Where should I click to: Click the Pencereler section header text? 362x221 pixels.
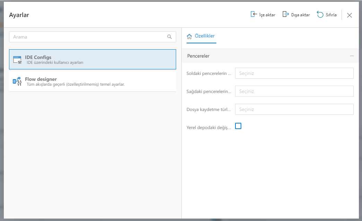198,56
